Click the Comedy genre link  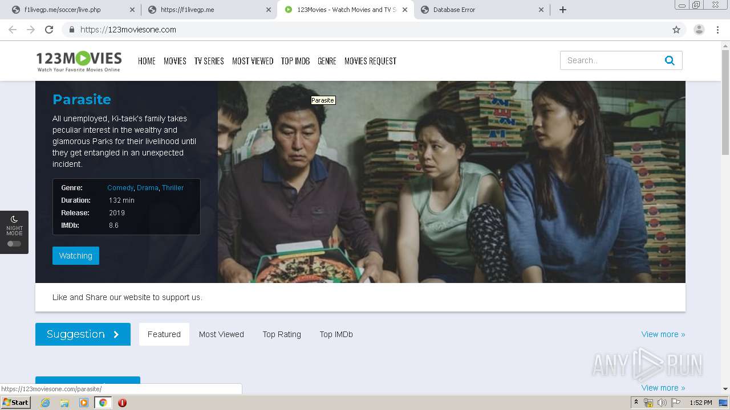(x=120, y=187)
